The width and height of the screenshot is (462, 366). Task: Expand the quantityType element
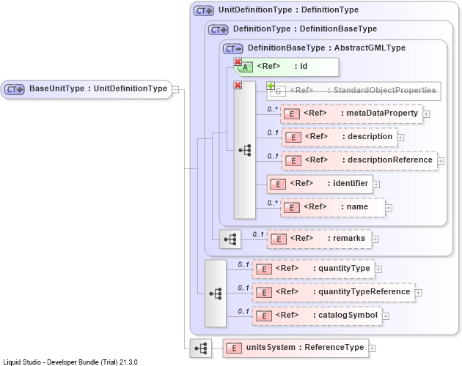coord(378,269)
